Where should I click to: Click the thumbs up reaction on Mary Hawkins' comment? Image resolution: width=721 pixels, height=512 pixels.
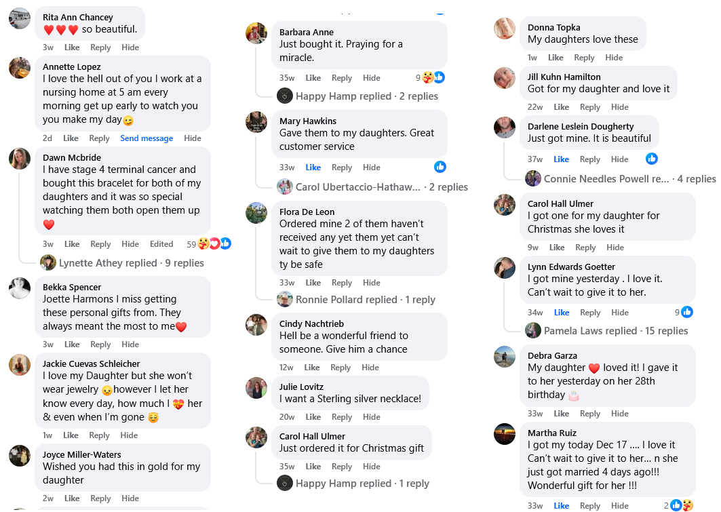click(x=440, y=167)
